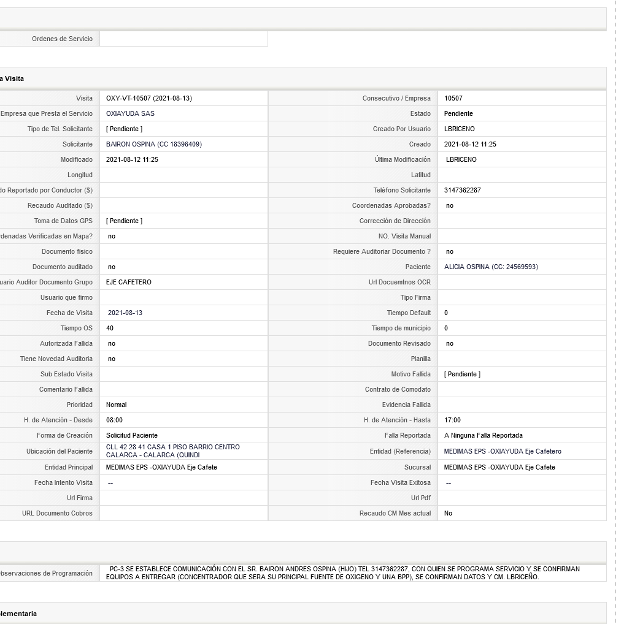This screenshot has height=624, width=632.
Task: Click the attention end time 17:00
Action: click(452, 420)
